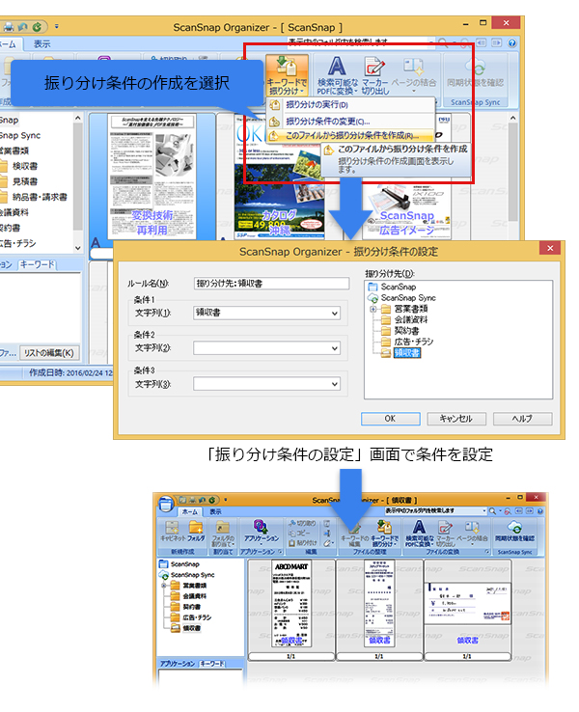Select 振り分けの実行(D) menu item
Viewport: 579px width, 712px height.
350,105
